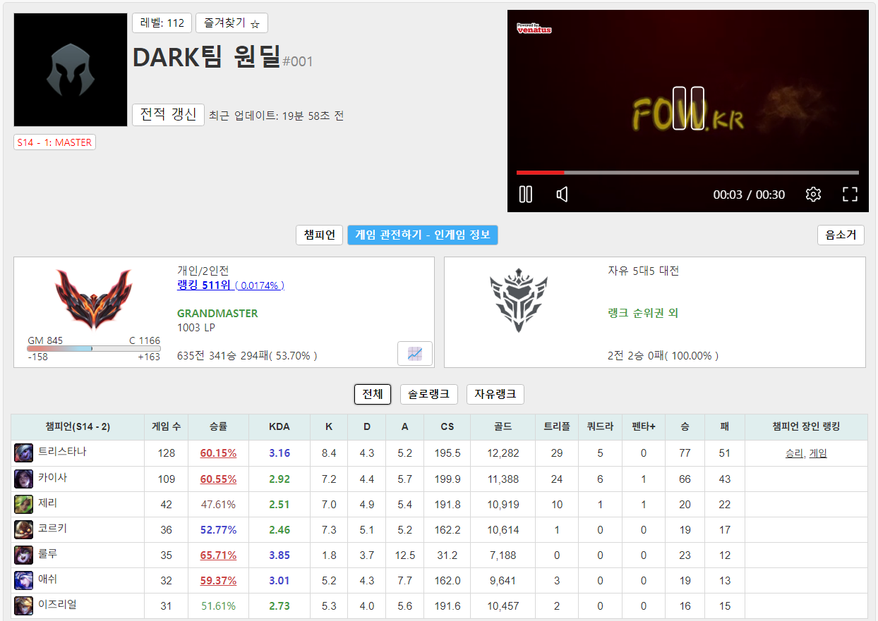Pause the video with the pause icon
The width and height of the screenshot is (878, 621).
tap(525, 194)
